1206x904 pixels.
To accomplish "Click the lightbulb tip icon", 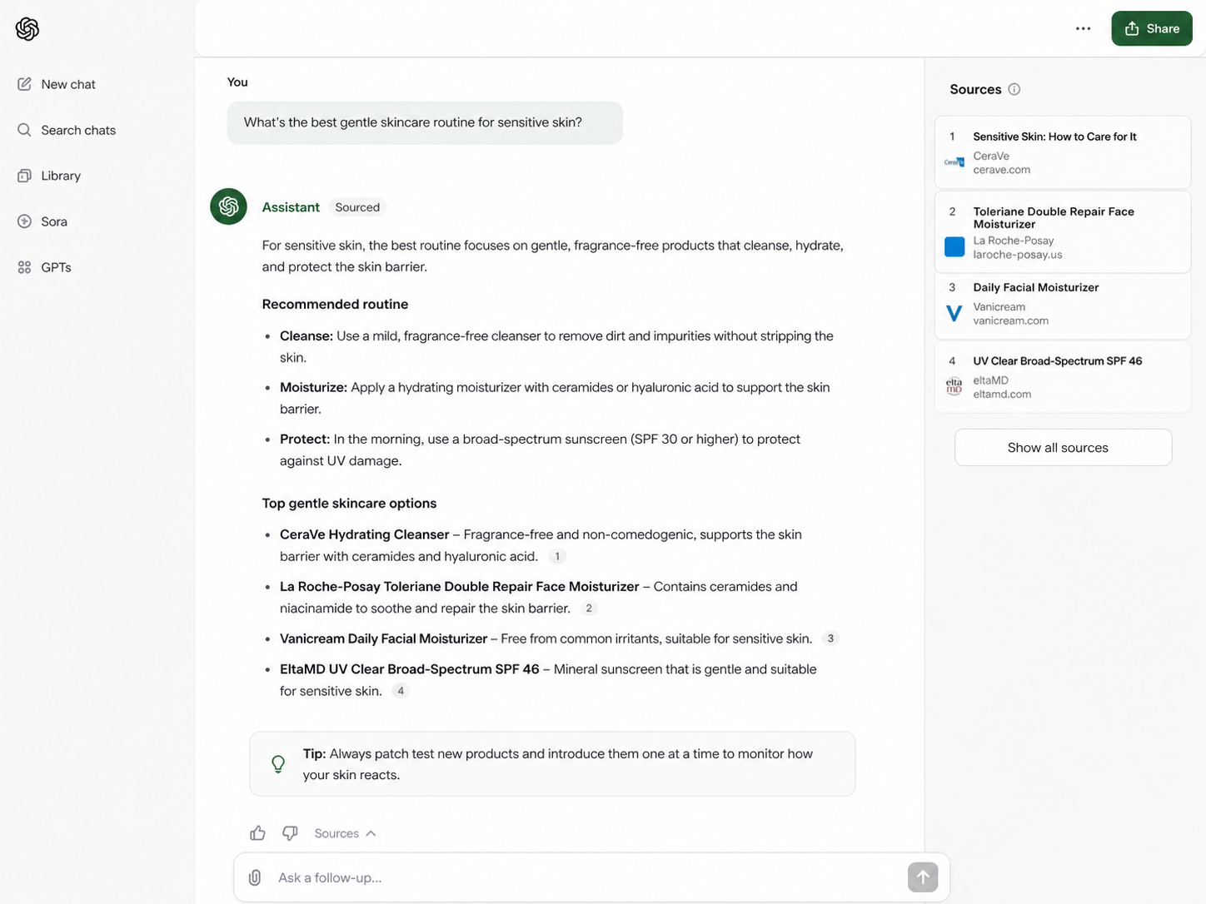I will pos(278,763).
